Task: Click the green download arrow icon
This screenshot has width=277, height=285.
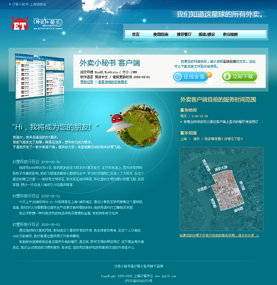Action: pos(227,77)
